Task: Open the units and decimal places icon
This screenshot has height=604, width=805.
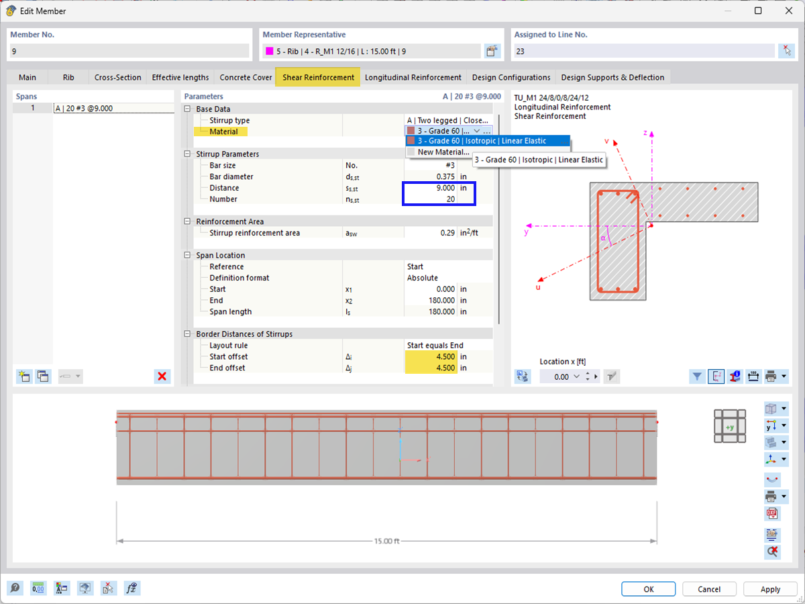Action: point(38,588)
